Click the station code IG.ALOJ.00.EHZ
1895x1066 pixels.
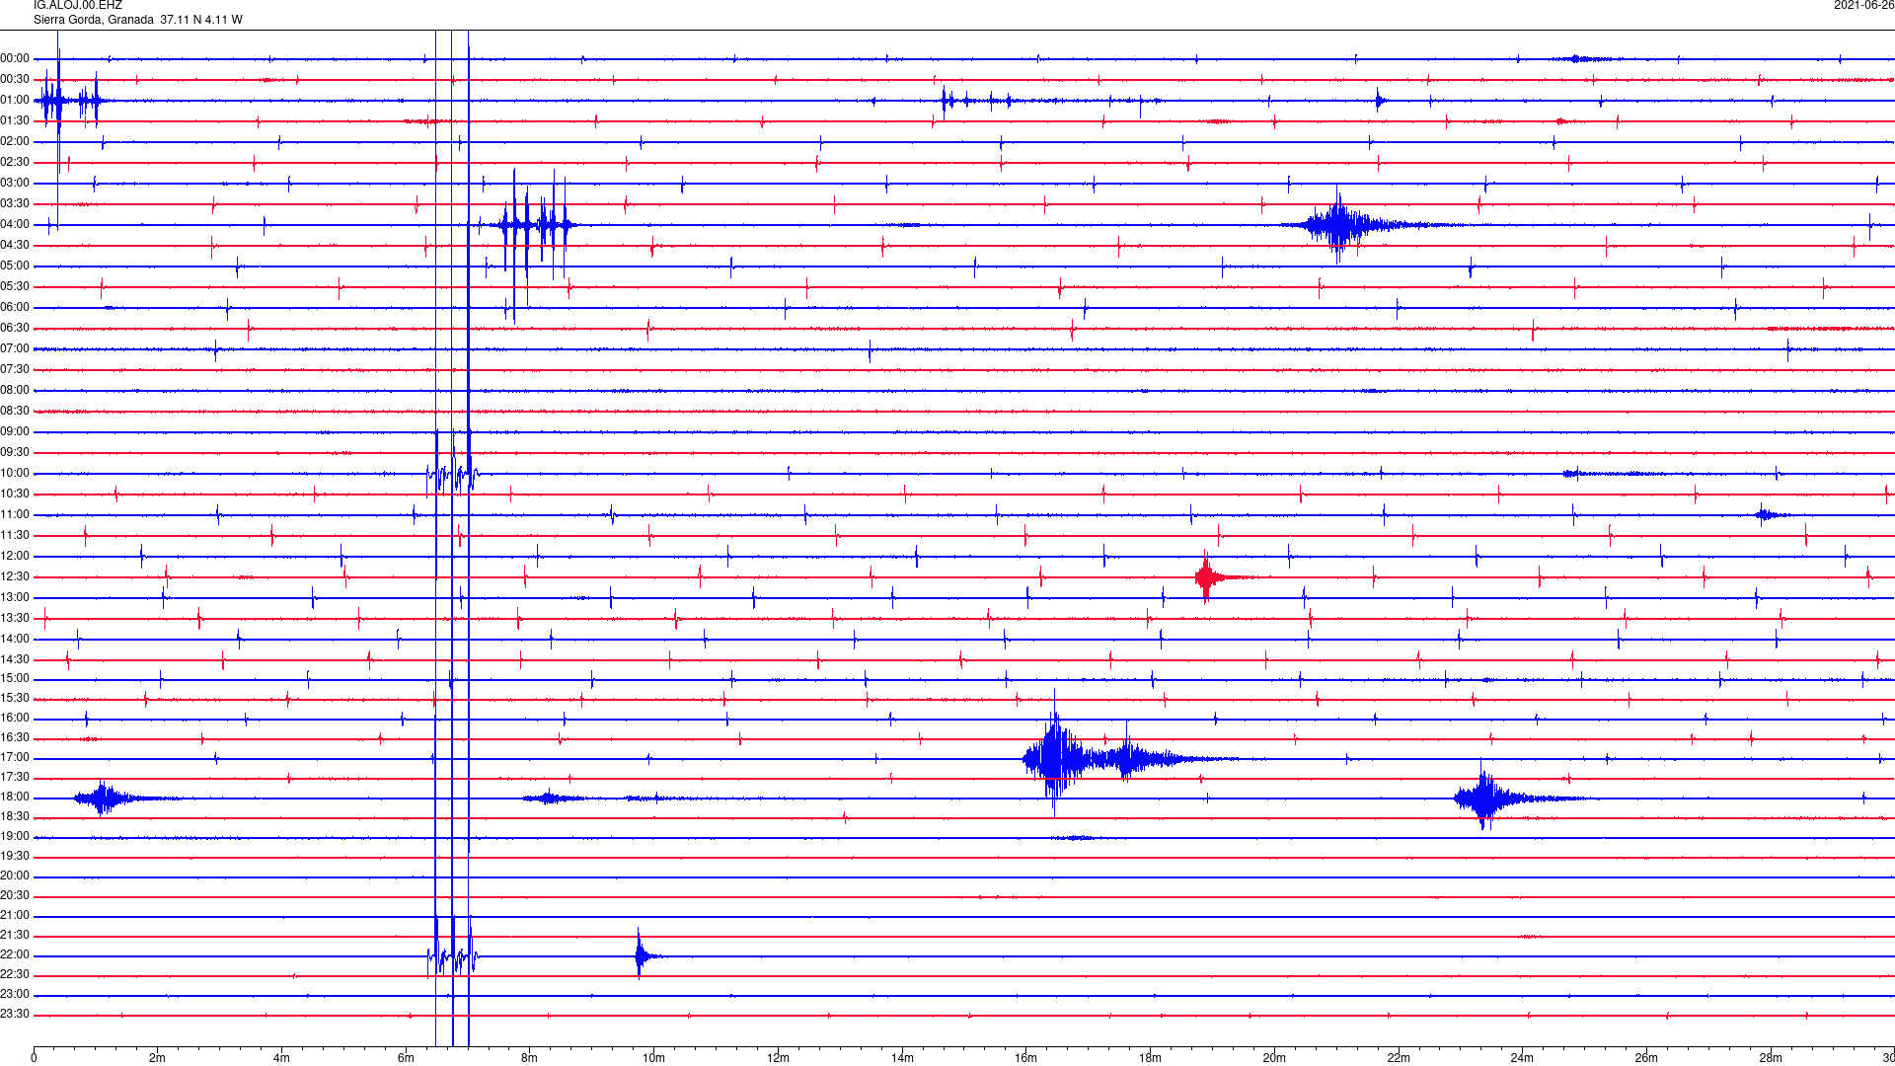coord(78,6)
